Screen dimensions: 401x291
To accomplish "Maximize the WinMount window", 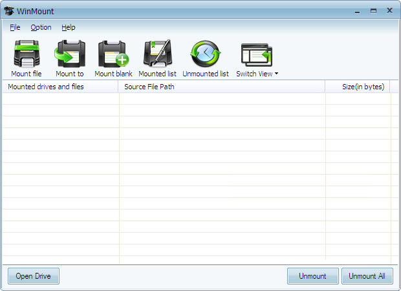I will [373, 10].
